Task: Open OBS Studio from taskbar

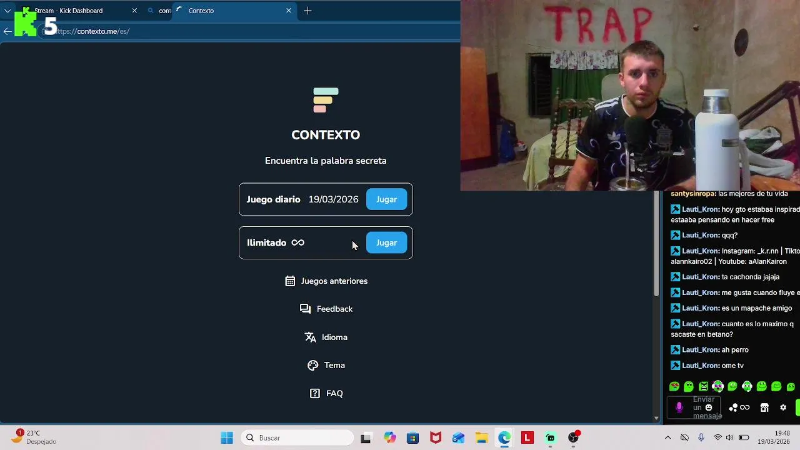Action: click(x=573, y=438)
